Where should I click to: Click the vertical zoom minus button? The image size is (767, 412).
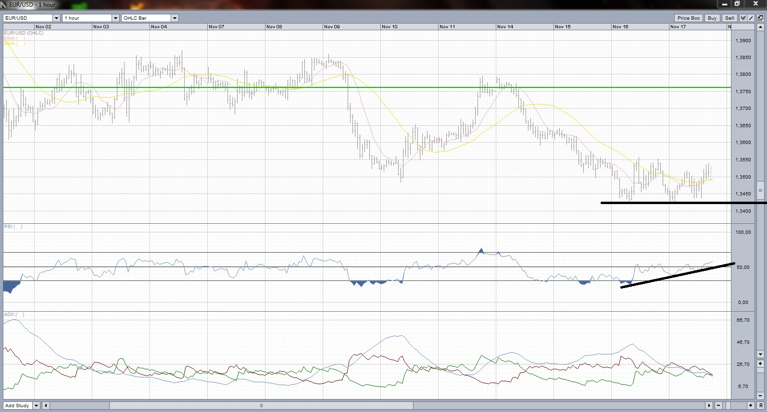(760, 395)
